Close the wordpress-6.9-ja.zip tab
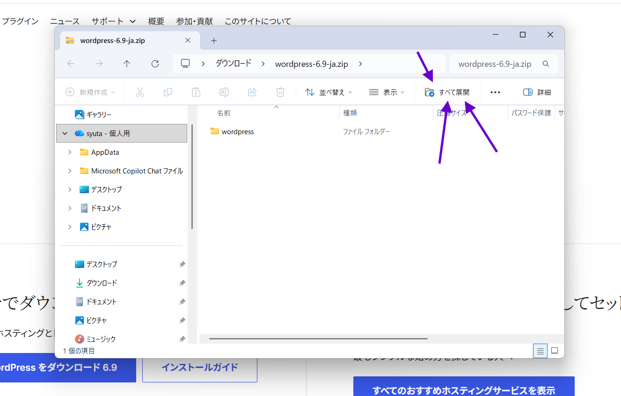 click(188, 41)
